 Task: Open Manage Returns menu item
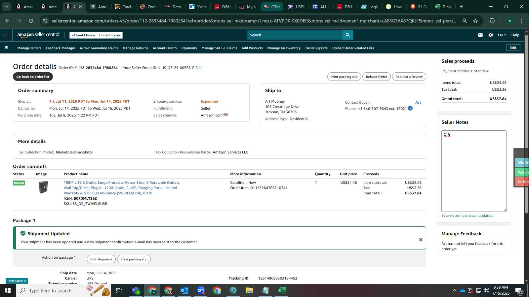click(x=135, y=48)
